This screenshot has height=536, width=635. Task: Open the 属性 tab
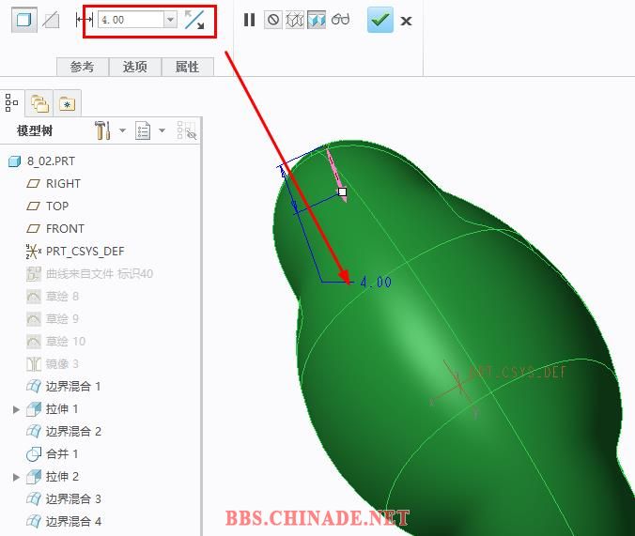tap(187, 67)
